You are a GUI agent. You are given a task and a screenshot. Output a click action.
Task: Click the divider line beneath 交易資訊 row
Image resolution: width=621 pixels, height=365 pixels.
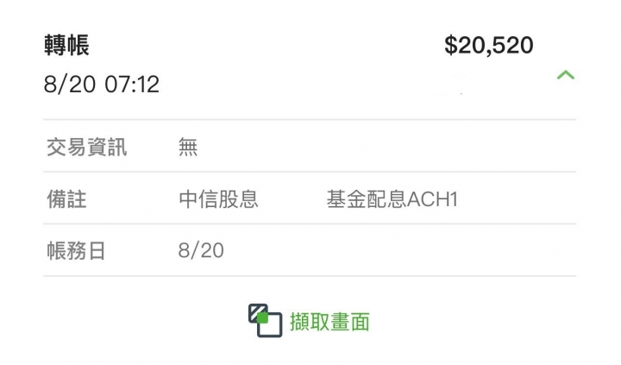pyautogui.click(x=310, y=172)
